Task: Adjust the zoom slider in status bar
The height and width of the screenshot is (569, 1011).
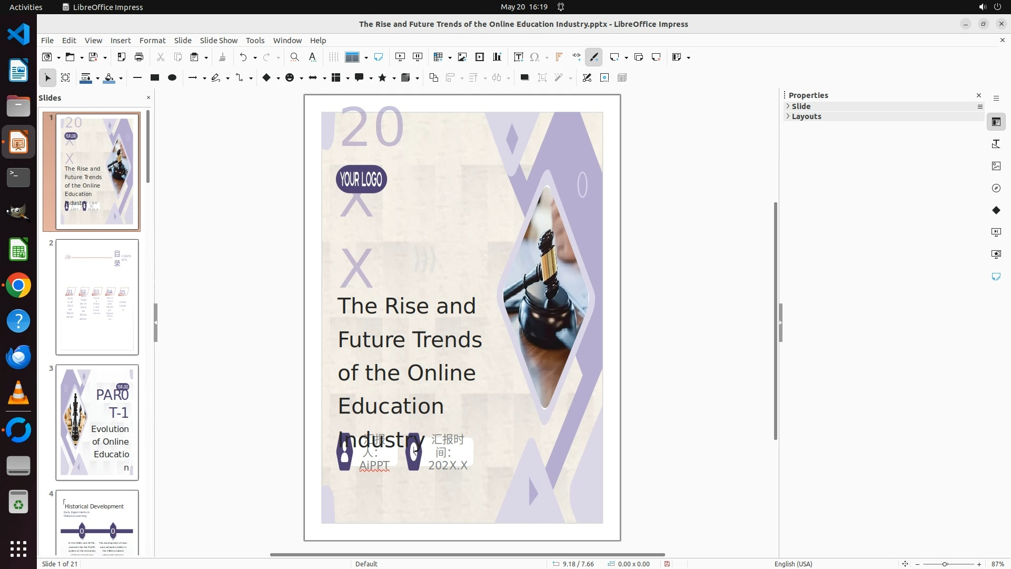Action: coord(945,564)
